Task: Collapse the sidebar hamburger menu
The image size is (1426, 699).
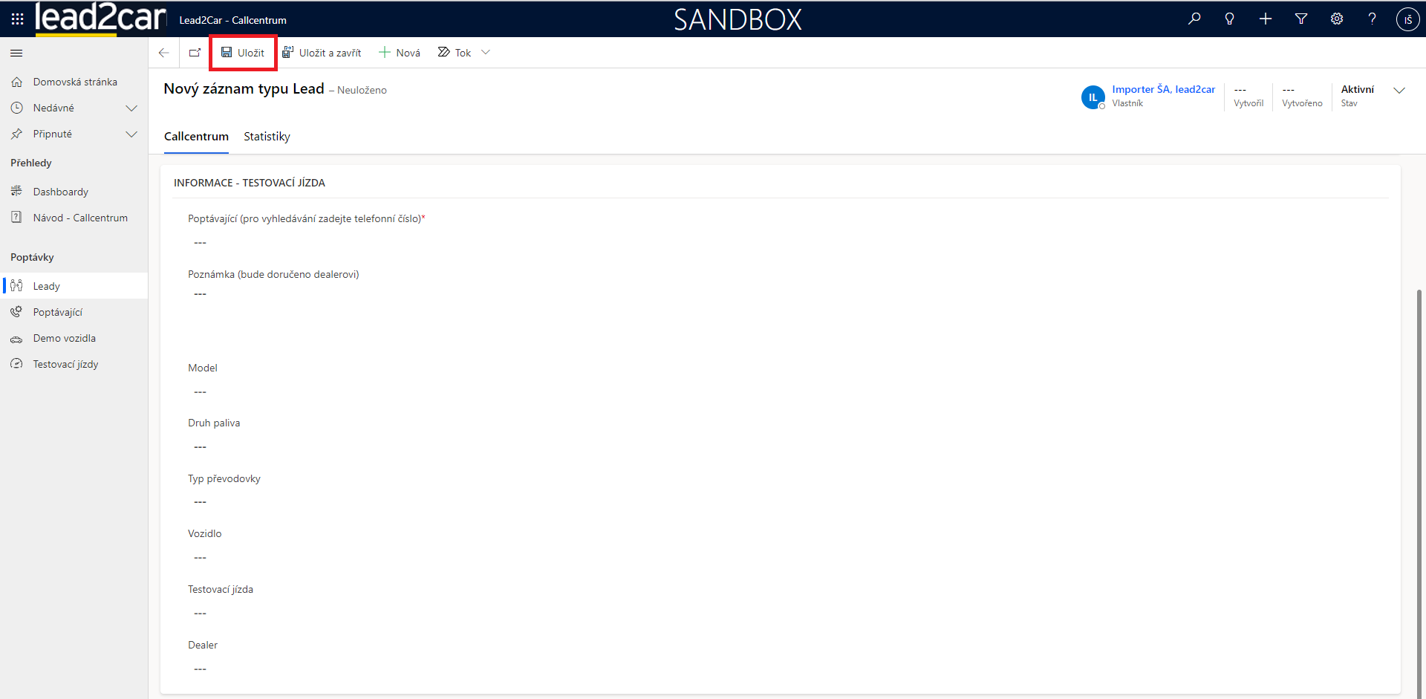Action: [x=16, y=53]
